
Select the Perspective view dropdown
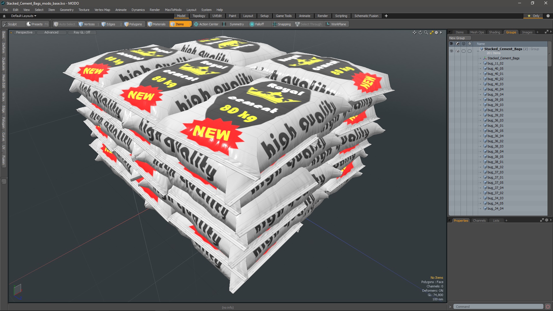(24, 32)
